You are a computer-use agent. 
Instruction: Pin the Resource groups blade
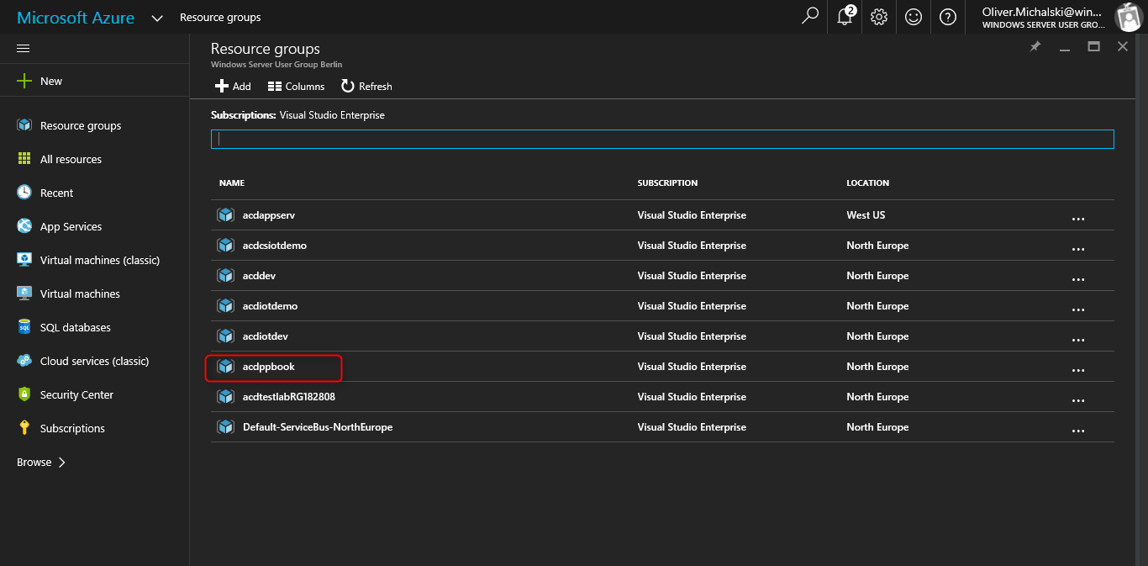point(1035,47)
